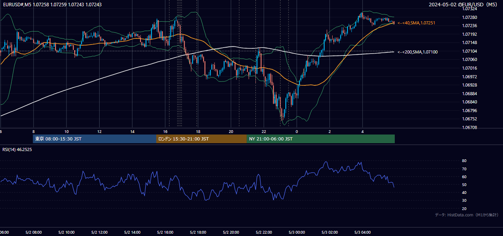
Task: Click the "5/2 12:00" date axis label
Action: click(x=100, y=232)
